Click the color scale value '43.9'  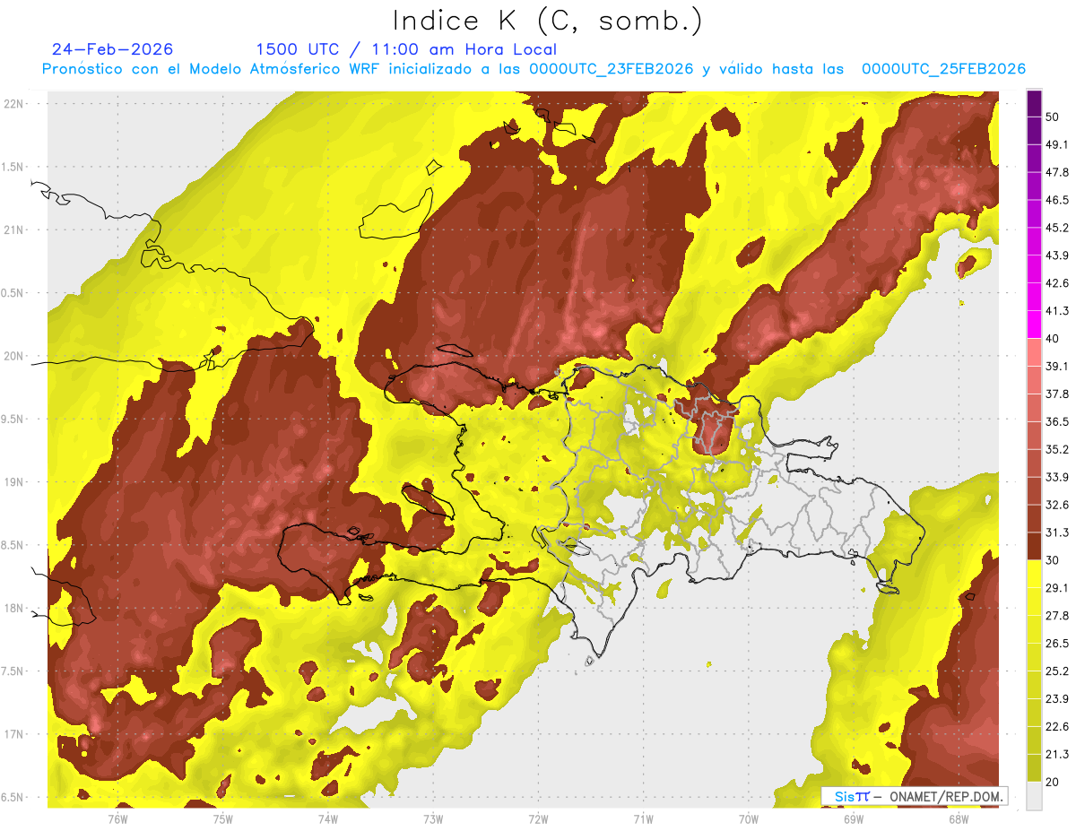(x=1057, y=255)
